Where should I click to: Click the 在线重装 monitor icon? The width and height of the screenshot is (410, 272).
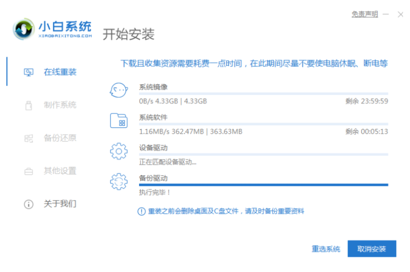[29, 72]
